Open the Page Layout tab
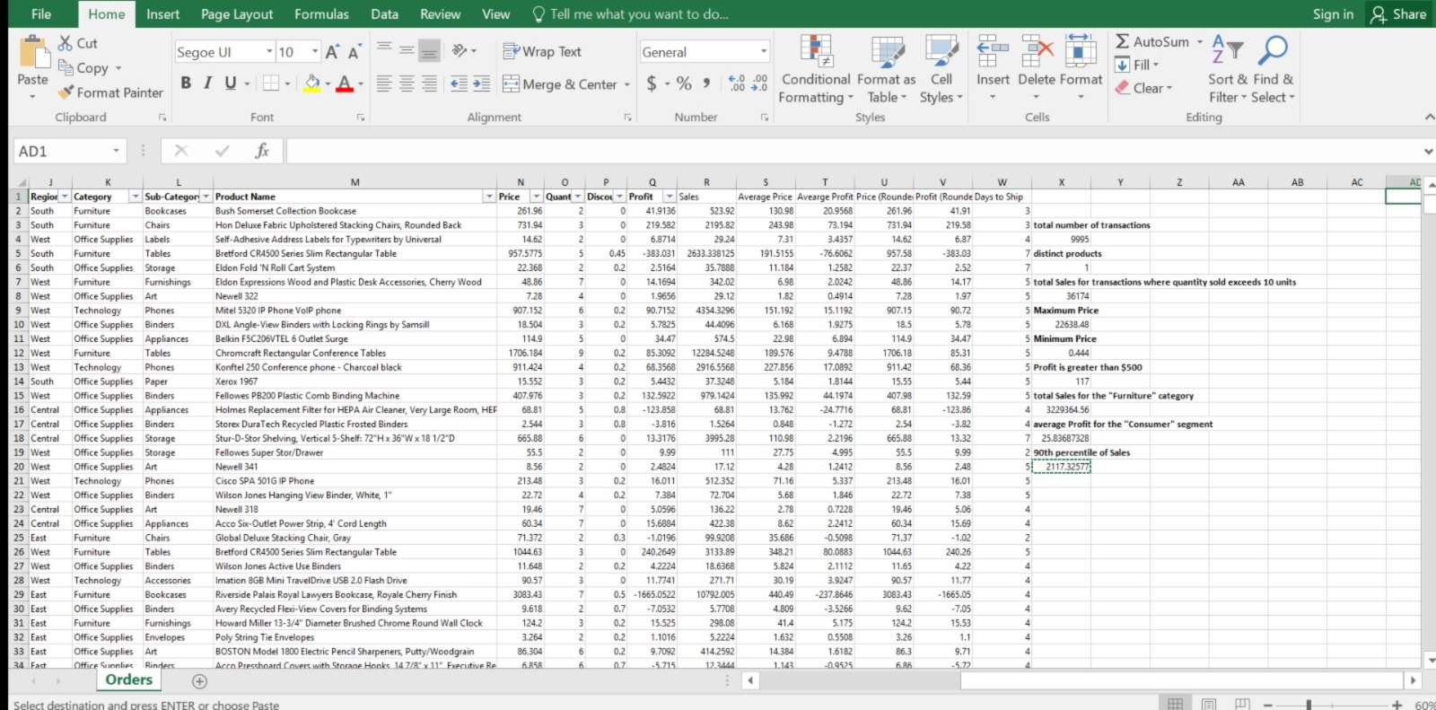 click(237, 14)
